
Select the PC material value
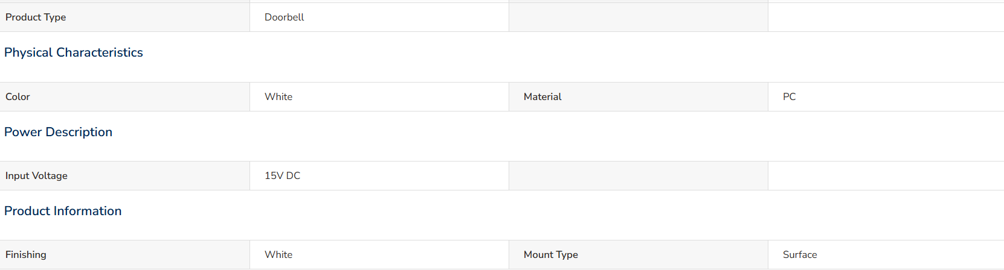(789, 96)
